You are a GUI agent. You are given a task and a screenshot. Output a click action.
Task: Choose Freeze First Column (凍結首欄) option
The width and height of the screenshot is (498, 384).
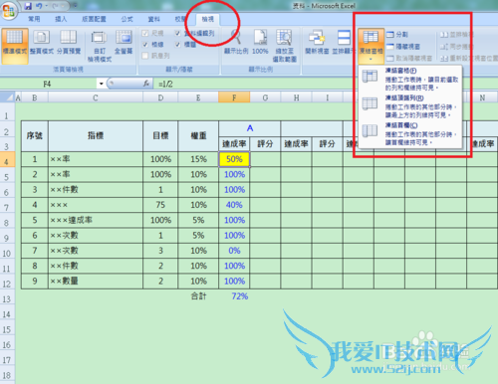(x=410, y=133)
